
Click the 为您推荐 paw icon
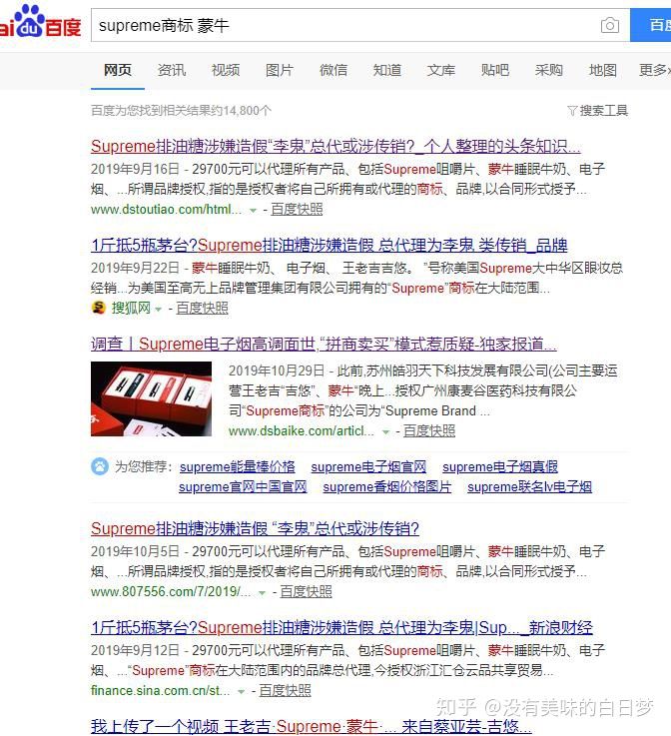pos(100,466)
